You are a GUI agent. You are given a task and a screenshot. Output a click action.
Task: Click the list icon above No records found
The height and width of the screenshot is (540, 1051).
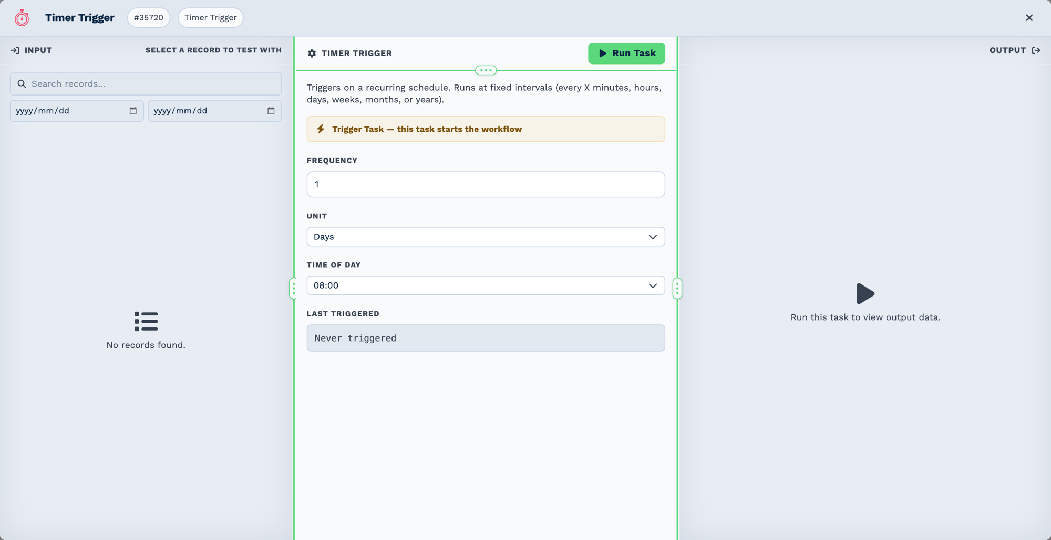146,321
